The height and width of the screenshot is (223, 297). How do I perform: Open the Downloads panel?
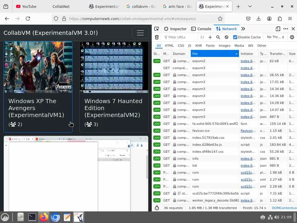click(258, 19)
